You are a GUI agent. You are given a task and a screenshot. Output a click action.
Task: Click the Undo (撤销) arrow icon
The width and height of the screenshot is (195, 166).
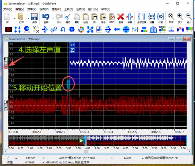pyautogui.click(x=46, y=17)
